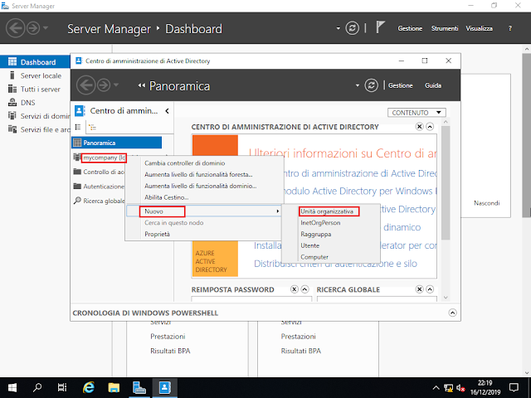Collapse the Ricerca globale tile
Viewport: 531px width, 398px height.
click(430, 289)
